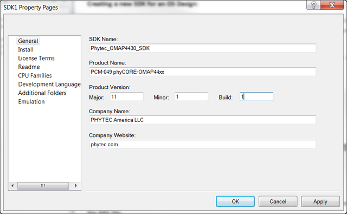
Task: Select General in the property tree
Action: coord(28,41)
